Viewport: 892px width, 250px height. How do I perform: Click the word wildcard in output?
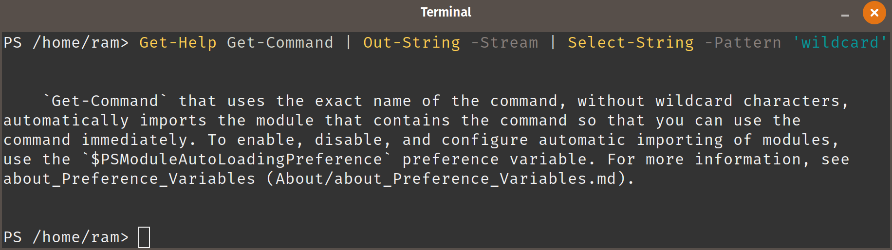[x=694, y=101]
